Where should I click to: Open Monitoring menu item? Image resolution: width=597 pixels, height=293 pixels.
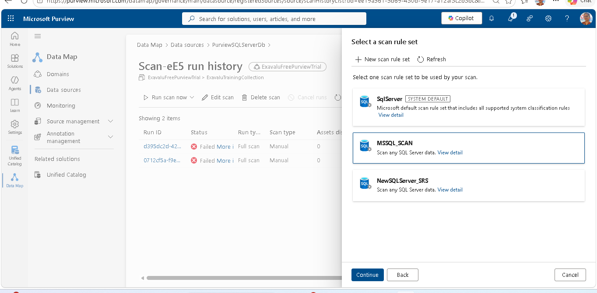coord(61,105)
